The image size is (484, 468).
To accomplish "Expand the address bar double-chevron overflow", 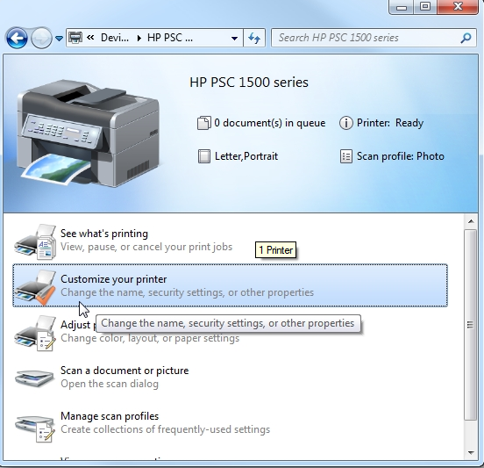I will 90,38.
